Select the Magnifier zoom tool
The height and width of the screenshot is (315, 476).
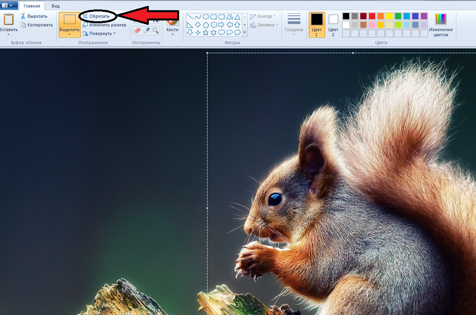pos(156,31)
